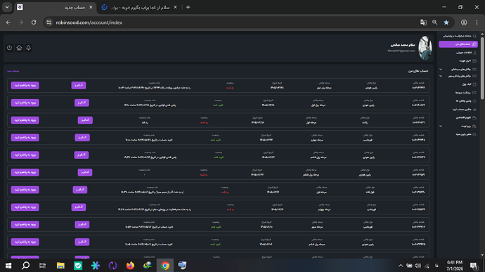Click the address bar URL robinsood.com/account/index

[89, 22]
